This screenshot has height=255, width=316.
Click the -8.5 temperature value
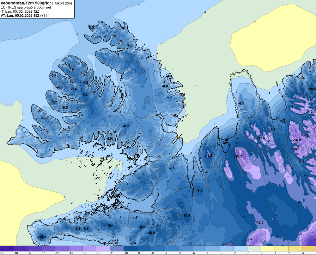tap(86, 229)
